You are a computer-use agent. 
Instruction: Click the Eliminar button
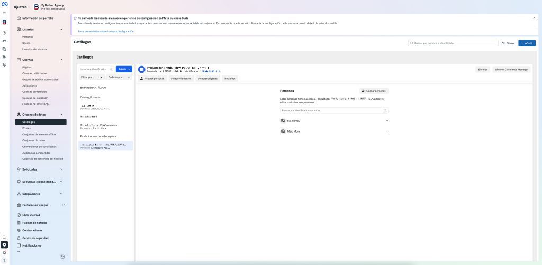[x=483, y=69]
